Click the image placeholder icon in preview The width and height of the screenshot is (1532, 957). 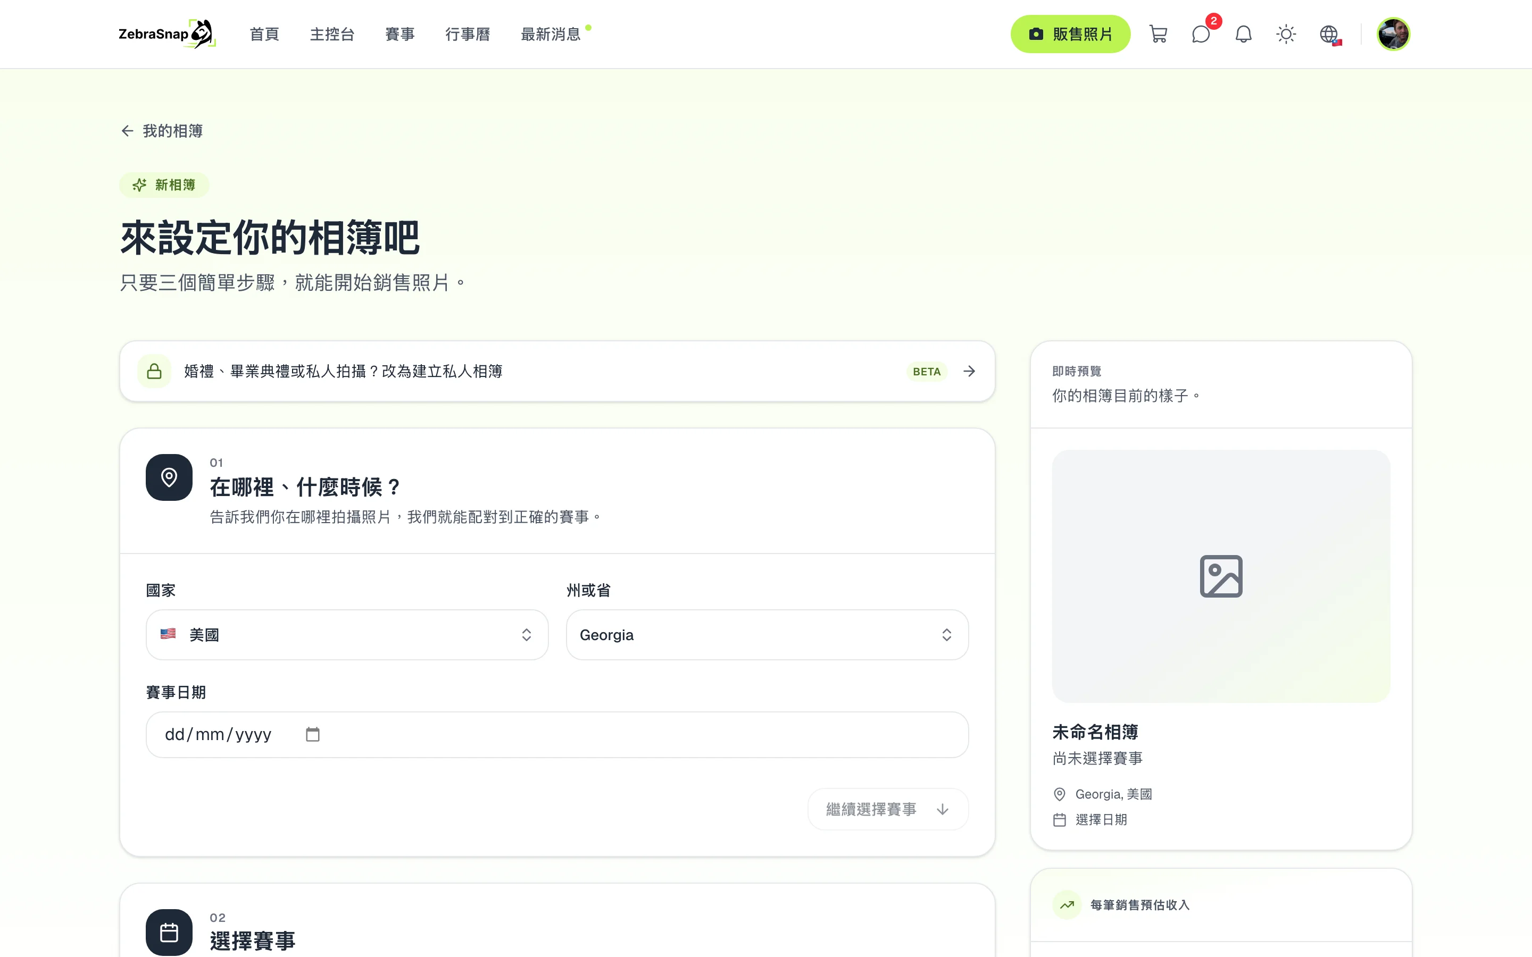(1221, 576)
